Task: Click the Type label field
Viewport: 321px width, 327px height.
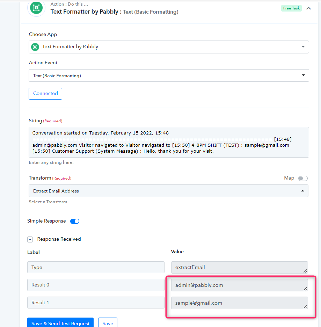Action: coord(96,267)
